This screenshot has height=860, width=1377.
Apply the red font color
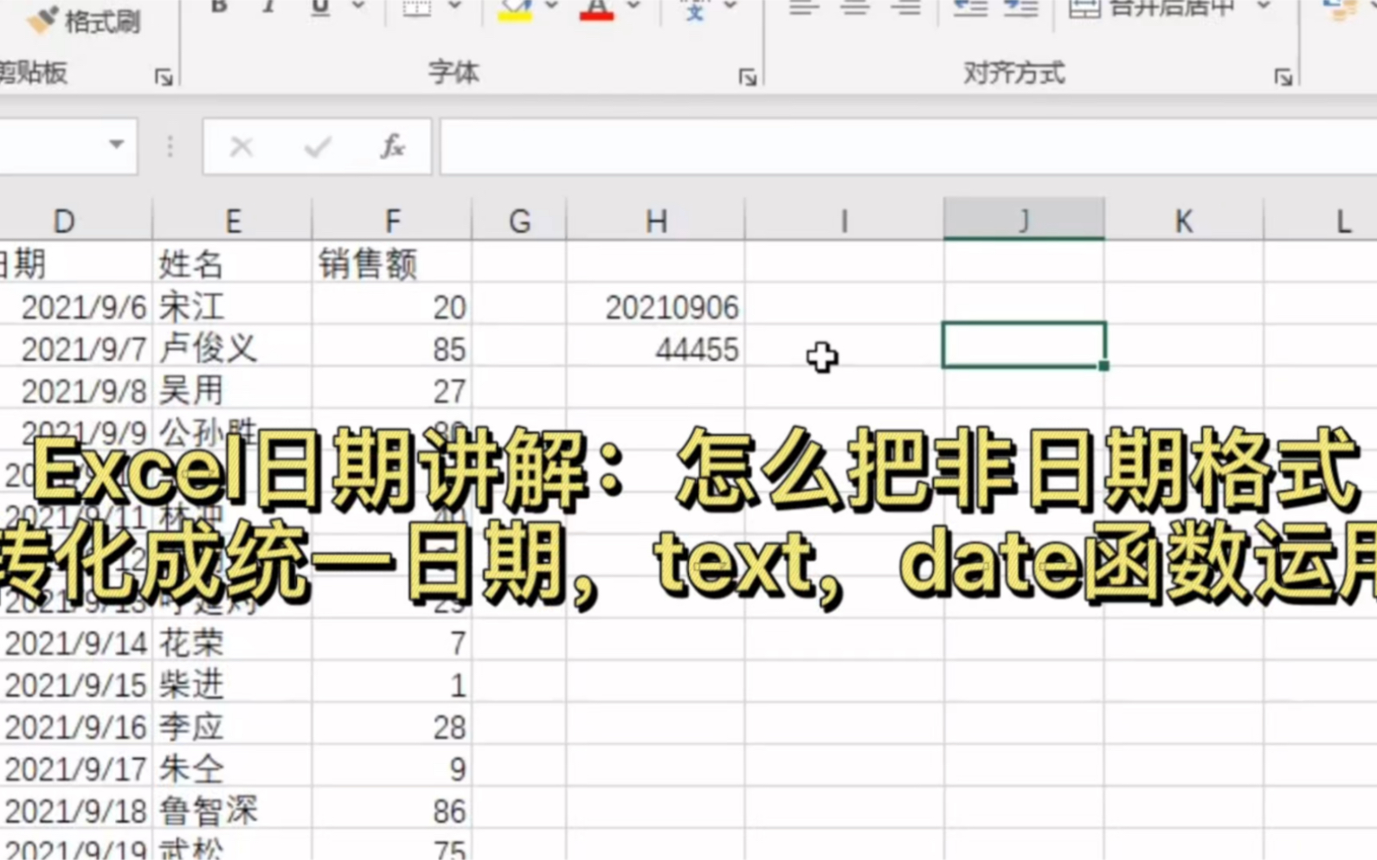(x=596, y=9)
